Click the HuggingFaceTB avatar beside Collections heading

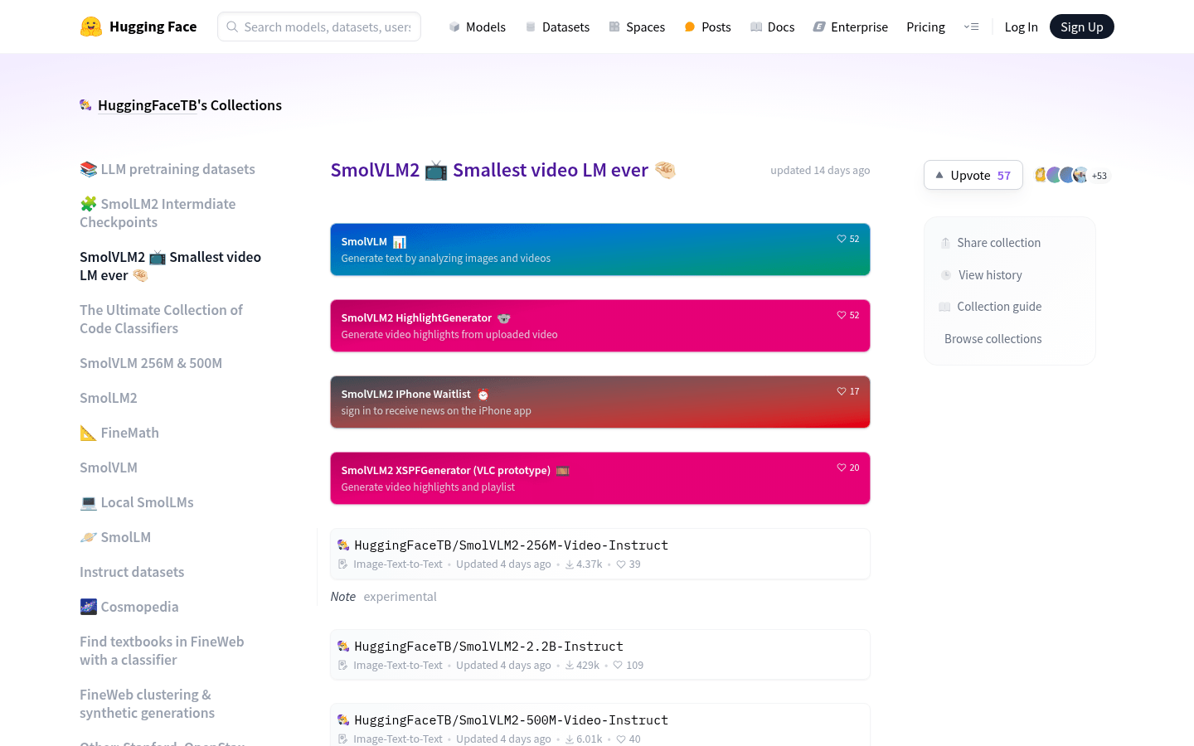85,105
